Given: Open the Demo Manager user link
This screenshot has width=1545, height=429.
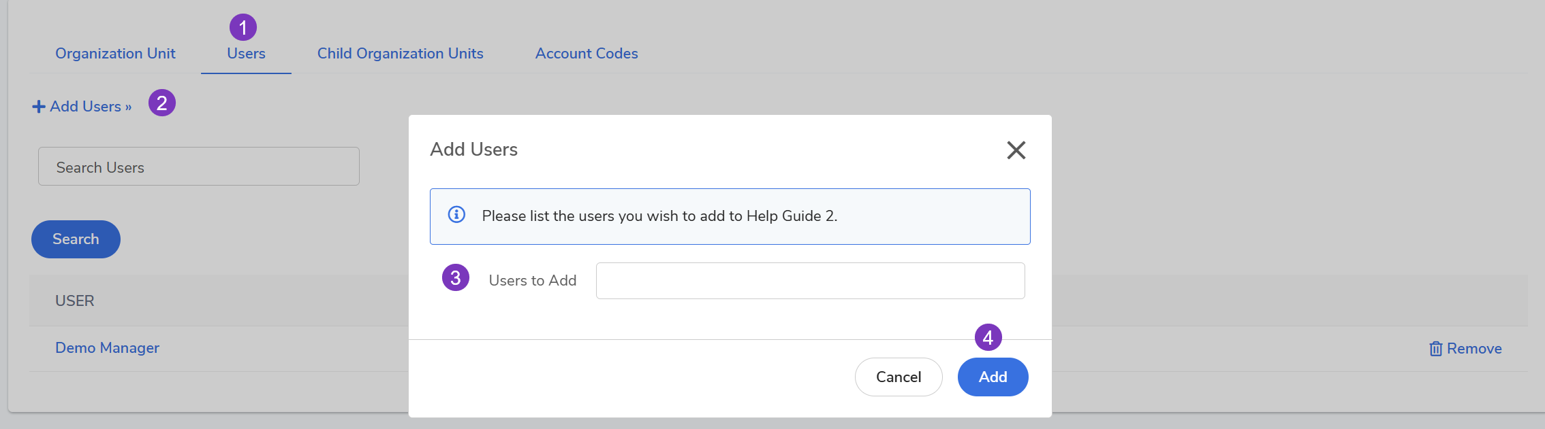Looking at the screenshot, I should pos(107,348).
